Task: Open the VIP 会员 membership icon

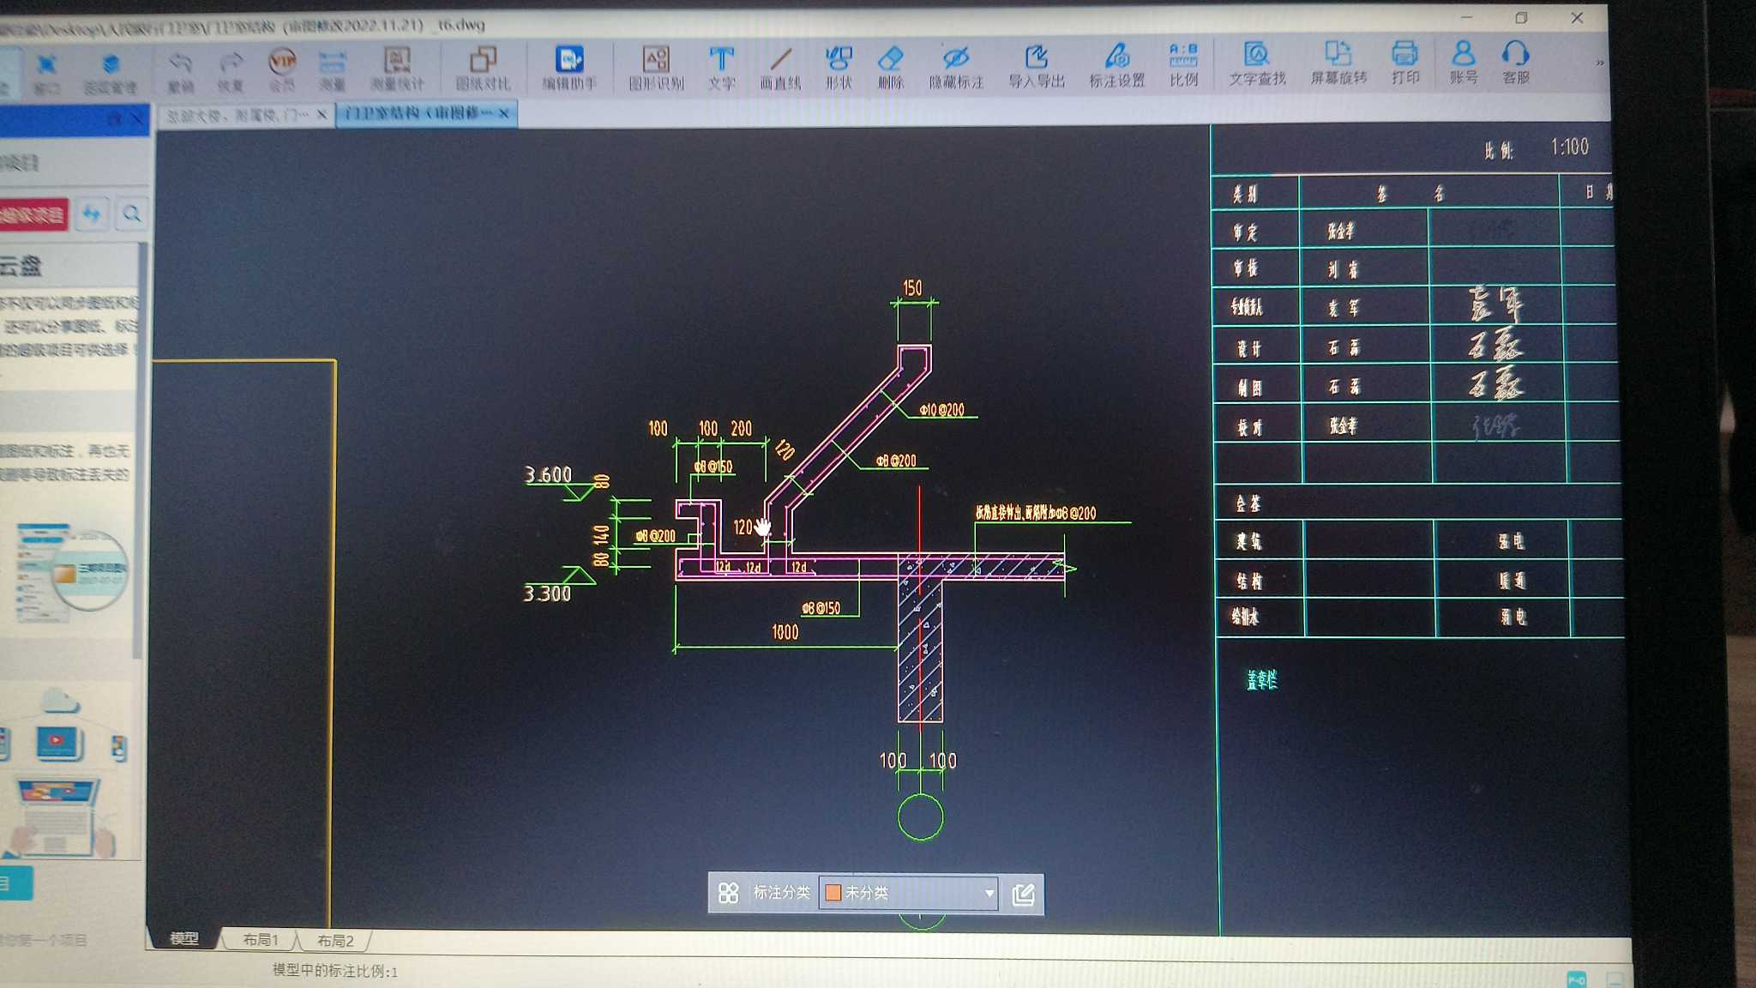Action: click(282, 69)
